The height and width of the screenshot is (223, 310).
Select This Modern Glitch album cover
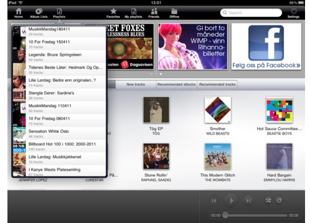(218, 156)
